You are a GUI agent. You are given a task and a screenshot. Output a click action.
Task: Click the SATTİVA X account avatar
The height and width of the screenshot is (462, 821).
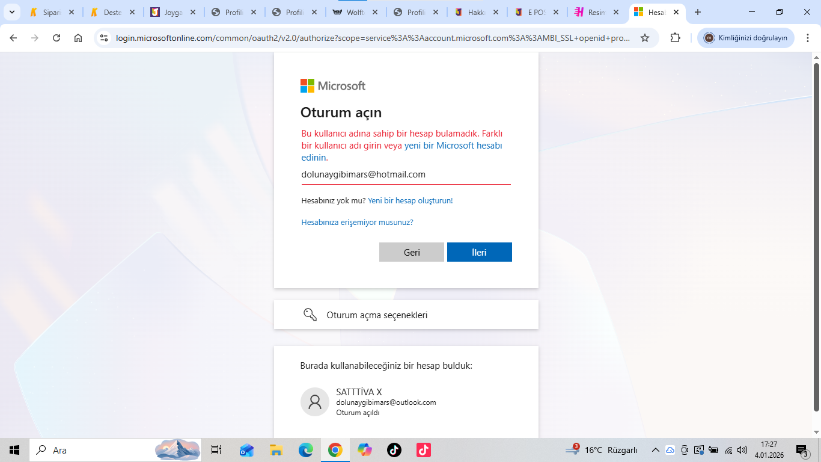click(315, 402)
